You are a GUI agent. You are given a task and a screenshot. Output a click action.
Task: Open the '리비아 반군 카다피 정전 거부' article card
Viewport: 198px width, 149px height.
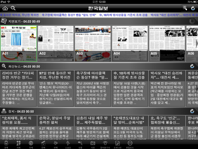coord(19,89)
